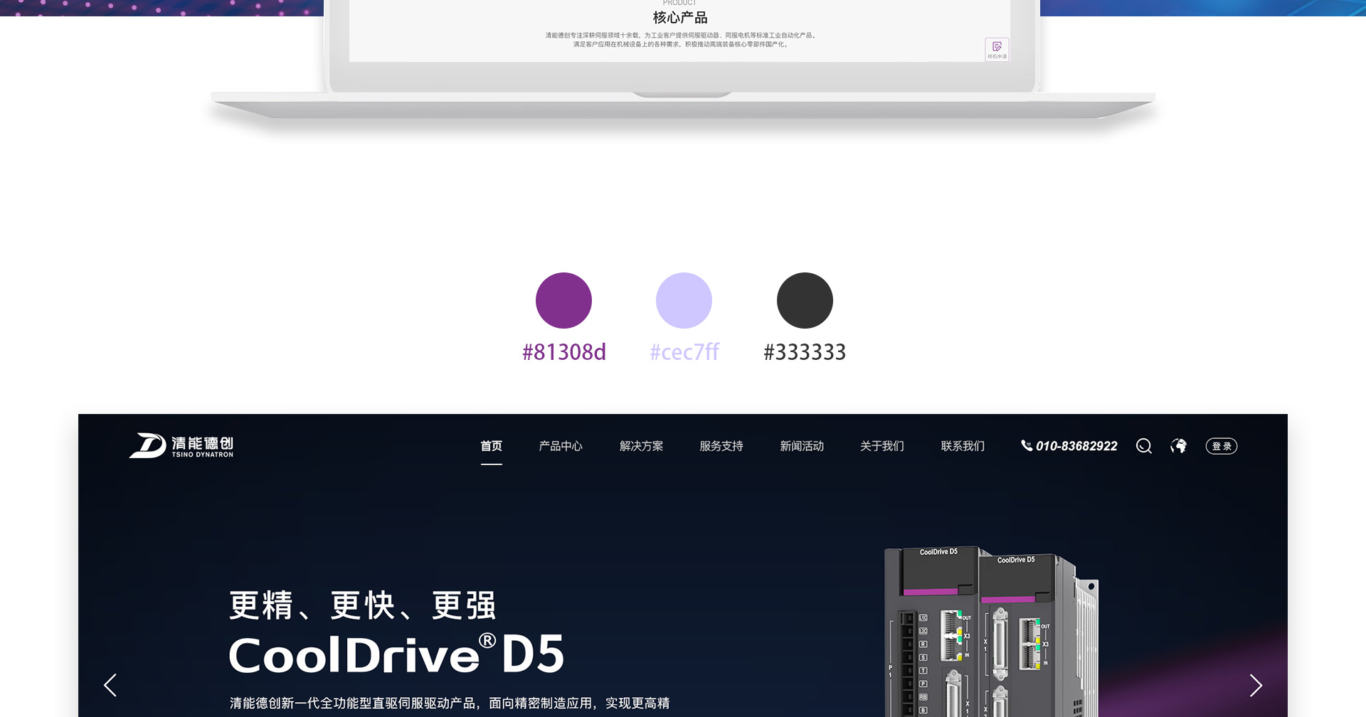This screenshot has height=717, width=1366.
Task: Open the 新闻活动 nav item
Action: coord(802,446)
